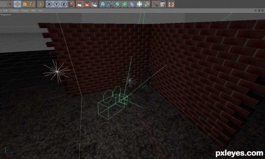Activate the Scale tool
This screenshot has height=159, width=265.
point(25,4)
